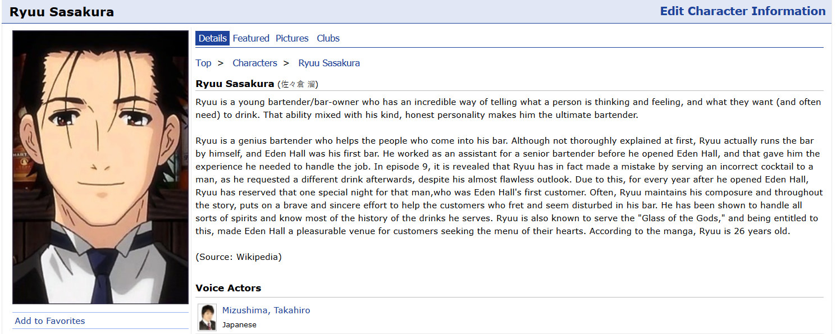Click the Top breadcrumb link
This screenshot has width=836, height=334.
203,63
